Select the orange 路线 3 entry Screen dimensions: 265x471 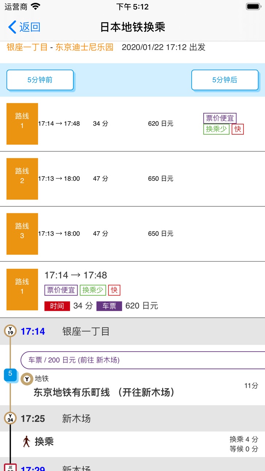point(22,234)
